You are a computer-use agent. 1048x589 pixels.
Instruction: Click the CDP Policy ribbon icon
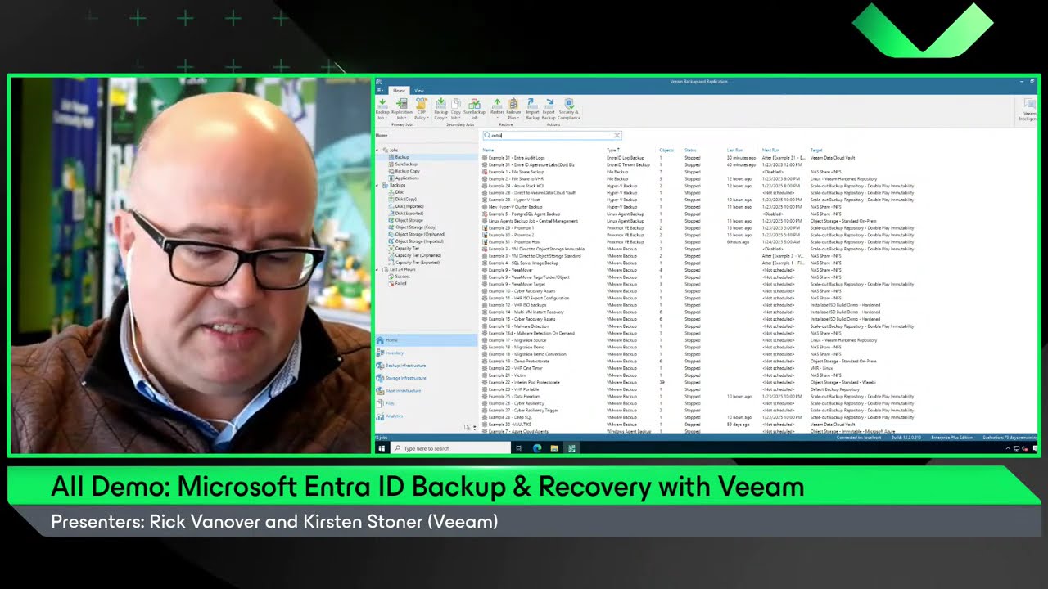coord(421,109)
